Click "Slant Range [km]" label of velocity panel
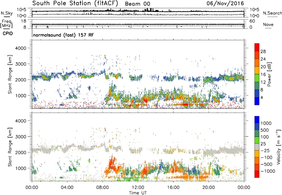The image size is (282, 195). click(10, 147)
